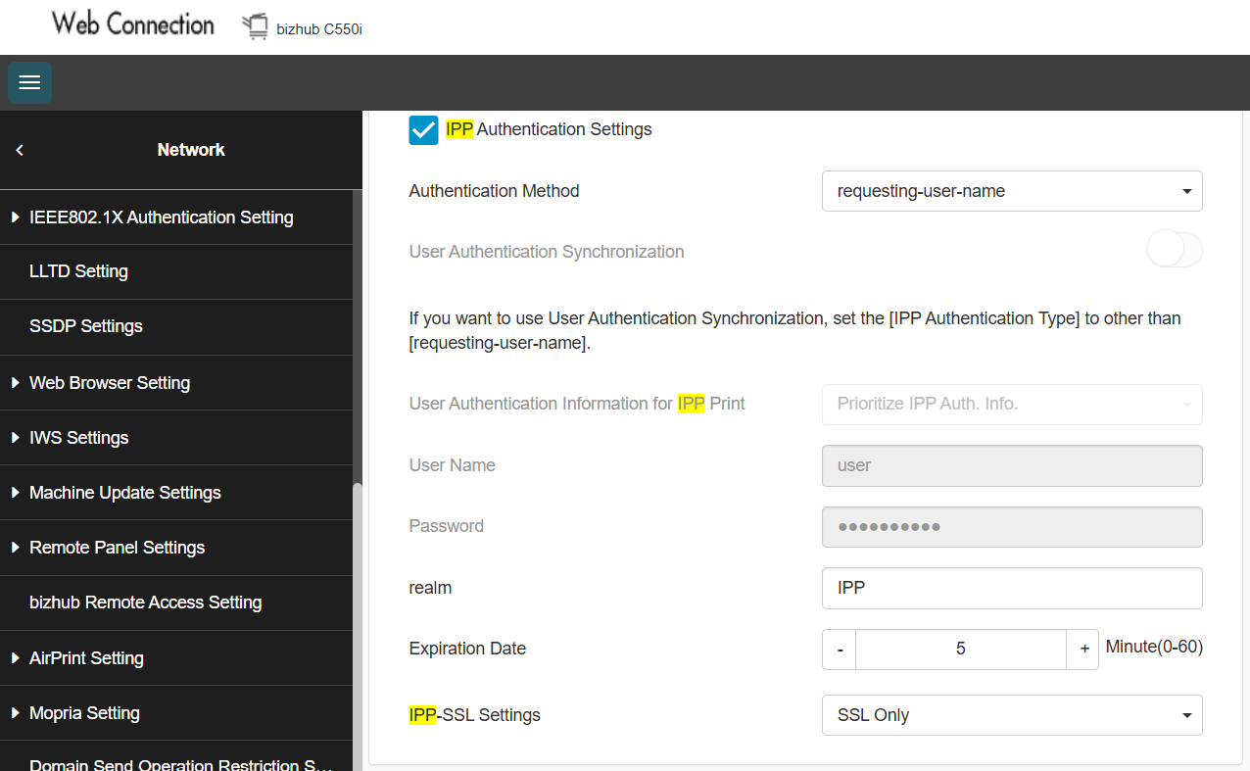Open the IPP-SSL Settings dropdown
Screen dimensions: 1250x771
tap(1011, 715)
